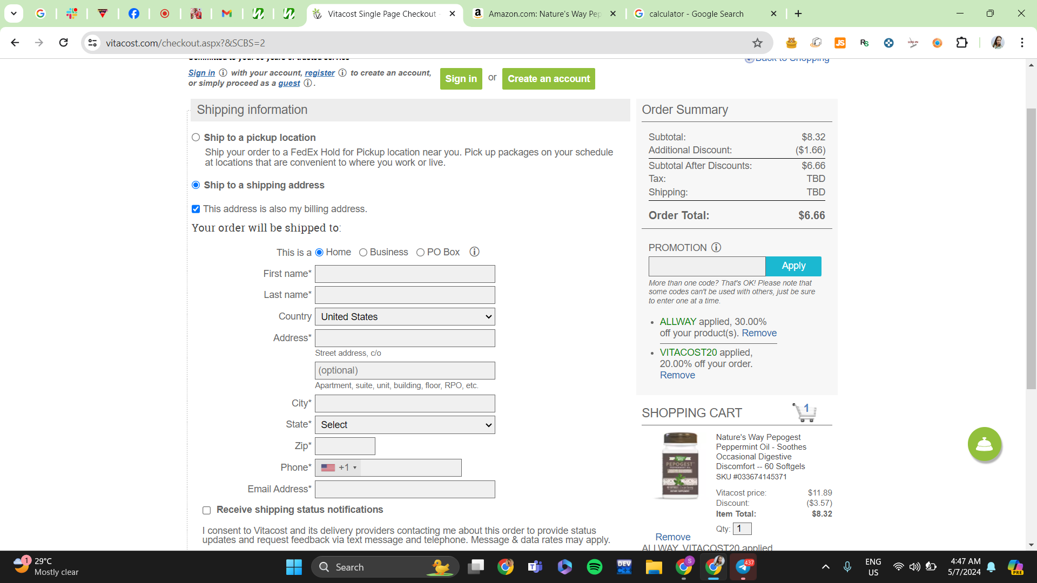Open the Country dropdown
Viewport: 1037px width, 583px height.
(405, 317)
